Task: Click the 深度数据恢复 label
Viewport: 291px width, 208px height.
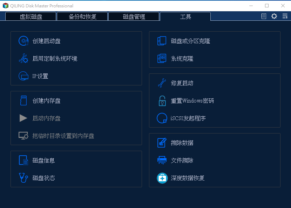Action: click(x=188, y=178)
